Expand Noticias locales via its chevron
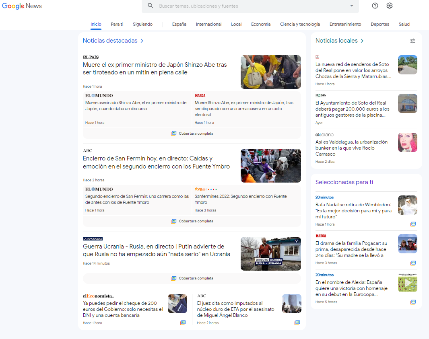 click(x=362, y=41)
